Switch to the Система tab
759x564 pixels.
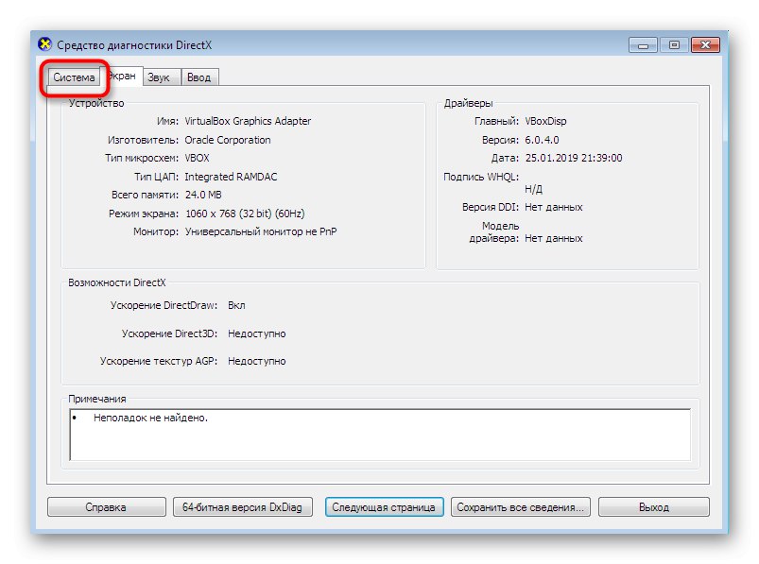(x=74, y=77)
